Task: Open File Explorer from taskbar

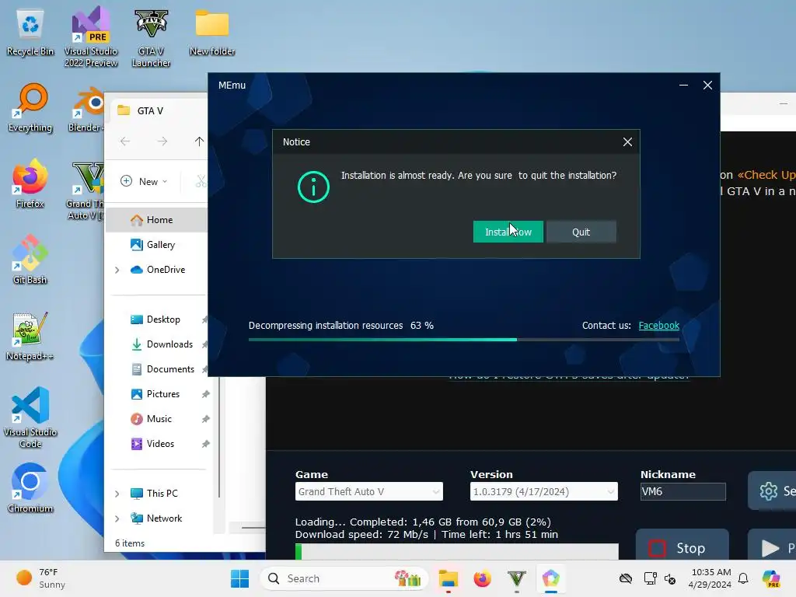Action: [x=449, y=578]
